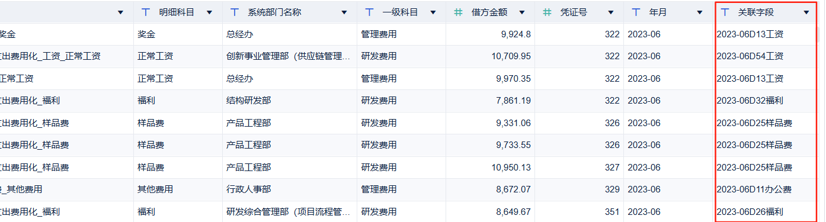826x222 pixels.
Task: Select the cell ending 费用化_工资_正常工资
Action: (50, 56)
